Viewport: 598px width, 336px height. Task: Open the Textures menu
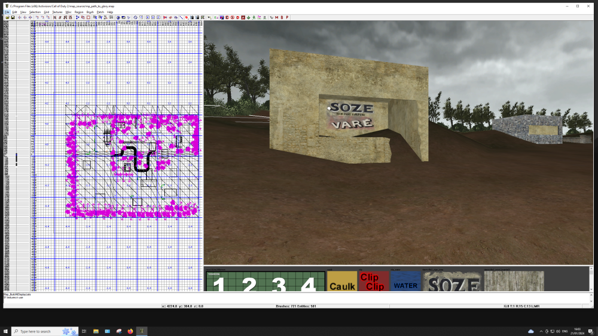[57, 12]
